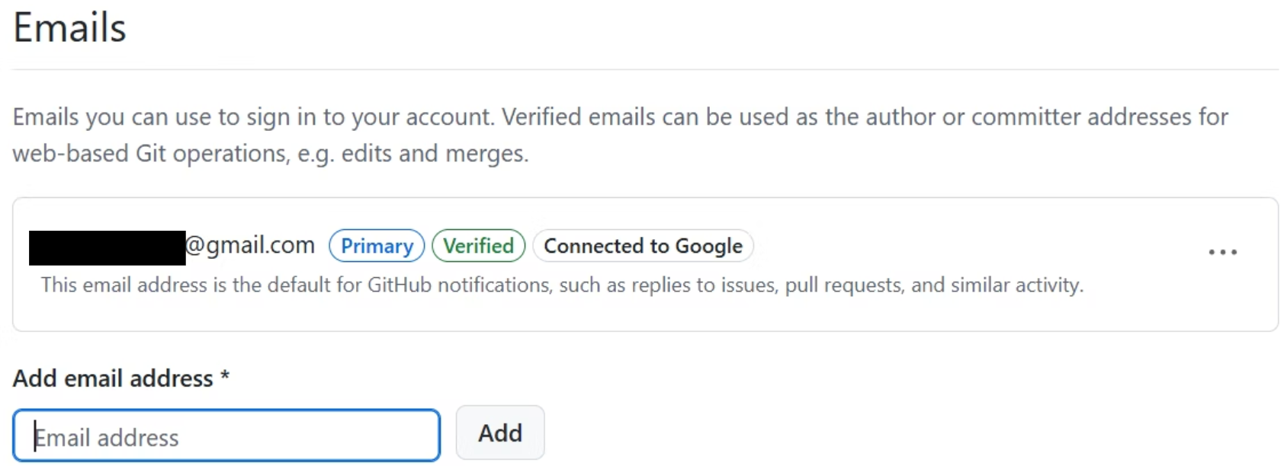Focus the Email address input field
The image size is (1284, 466).
click(x=226, y=436)
